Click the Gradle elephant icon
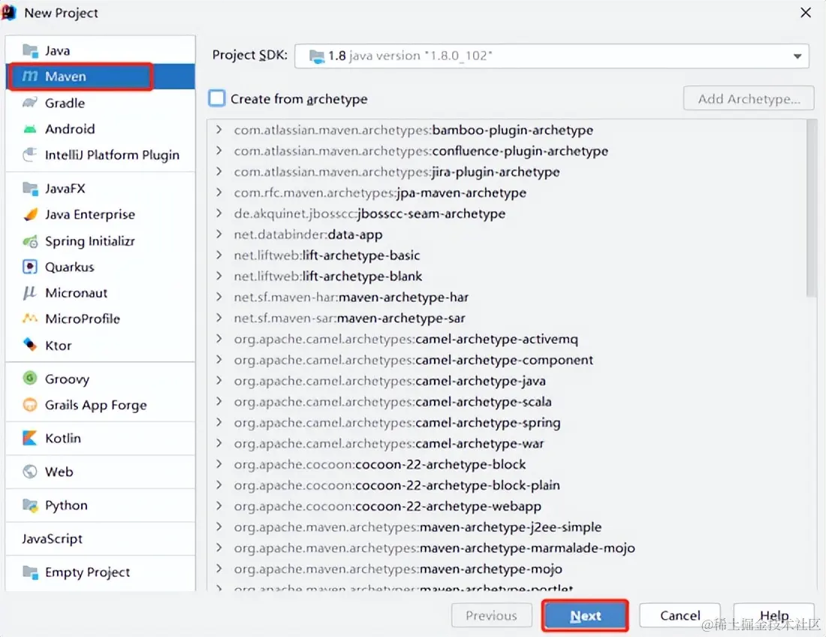Image resolution: width=826 pixels, height=637 pixels. (30, 103)
